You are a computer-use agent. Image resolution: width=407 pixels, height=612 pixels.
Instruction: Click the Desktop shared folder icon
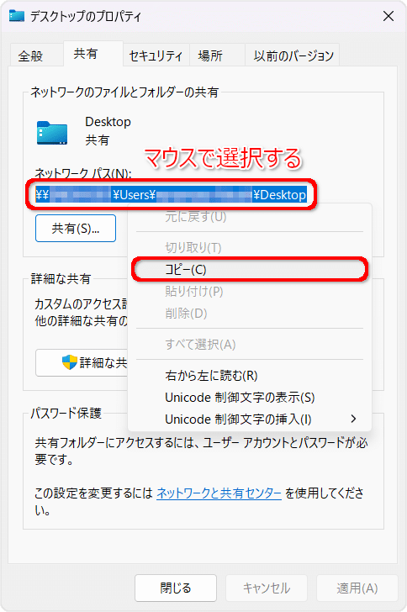tap(52, 133)
